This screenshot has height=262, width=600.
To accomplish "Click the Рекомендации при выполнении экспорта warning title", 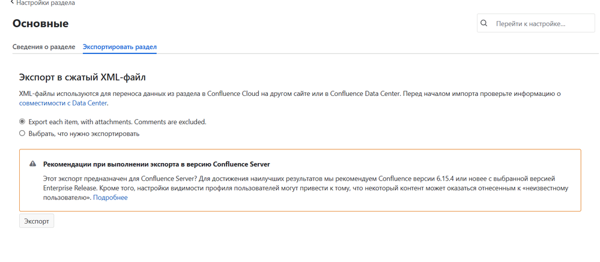I will coord(157,164).
